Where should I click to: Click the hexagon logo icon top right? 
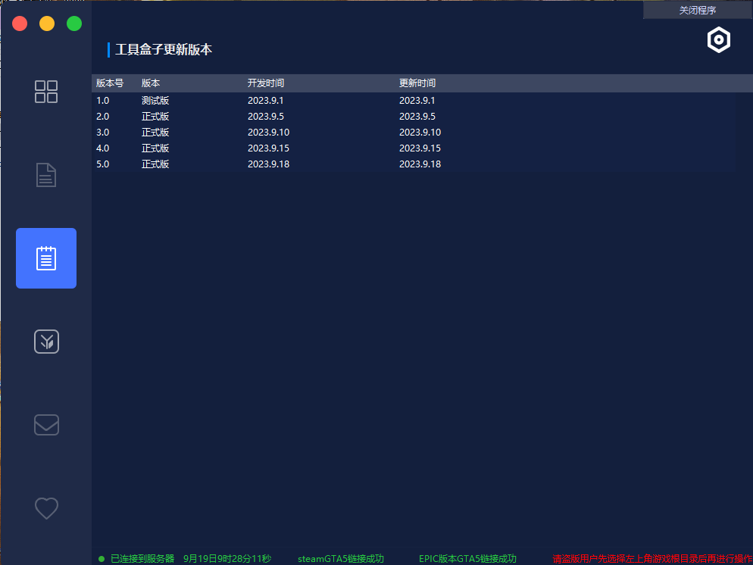point(718,40)
